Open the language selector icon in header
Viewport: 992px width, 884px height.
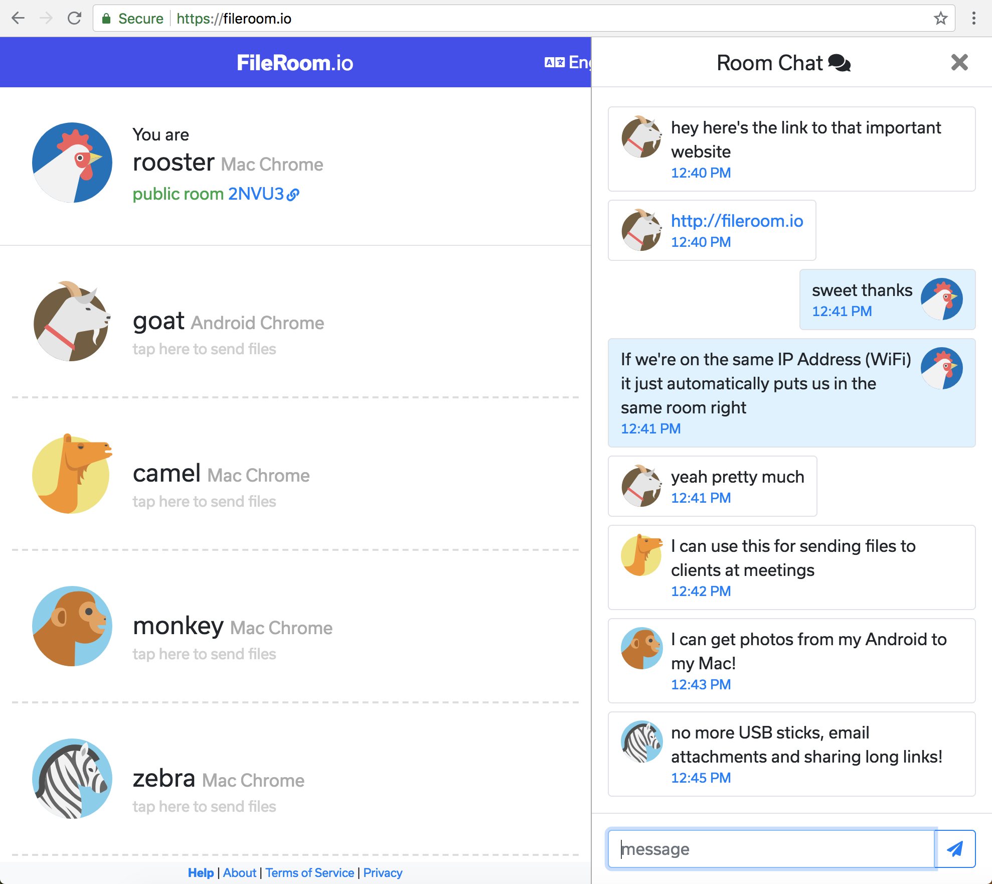click(x=555, y=63)
